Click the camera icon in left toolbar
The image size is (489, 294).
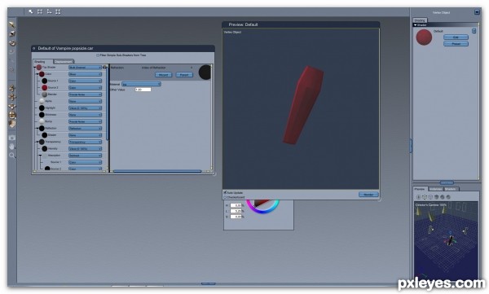(12, 138)
